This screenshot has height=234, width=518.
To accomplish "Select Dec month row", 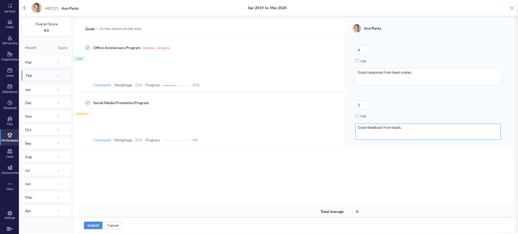I will pos(46,103).
